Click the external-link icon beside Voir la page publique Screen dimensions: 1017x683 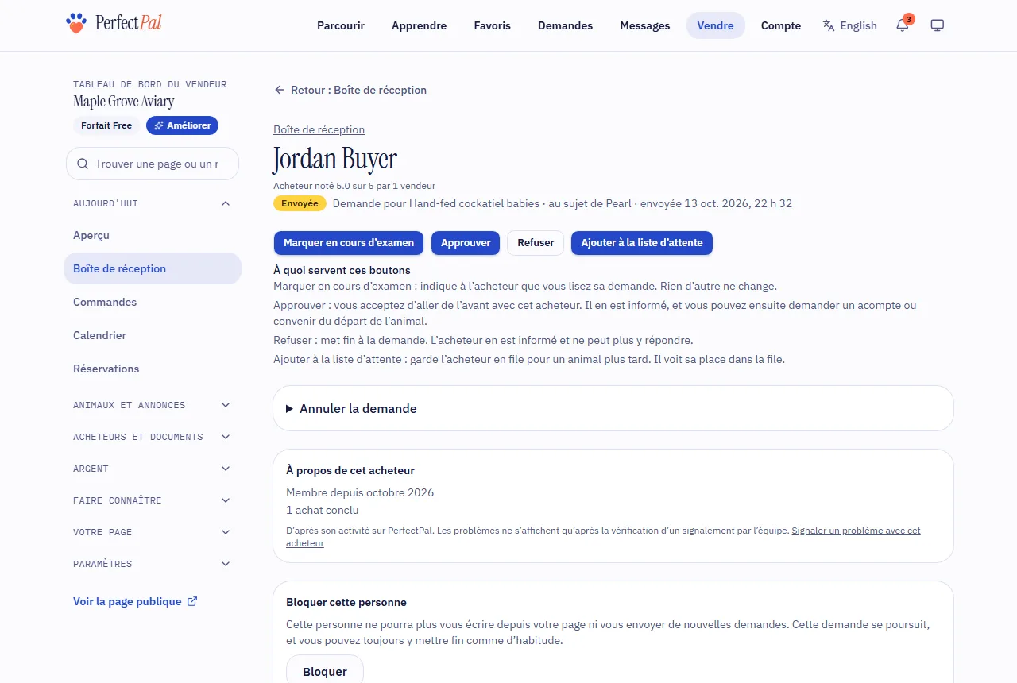pos(191,601)
